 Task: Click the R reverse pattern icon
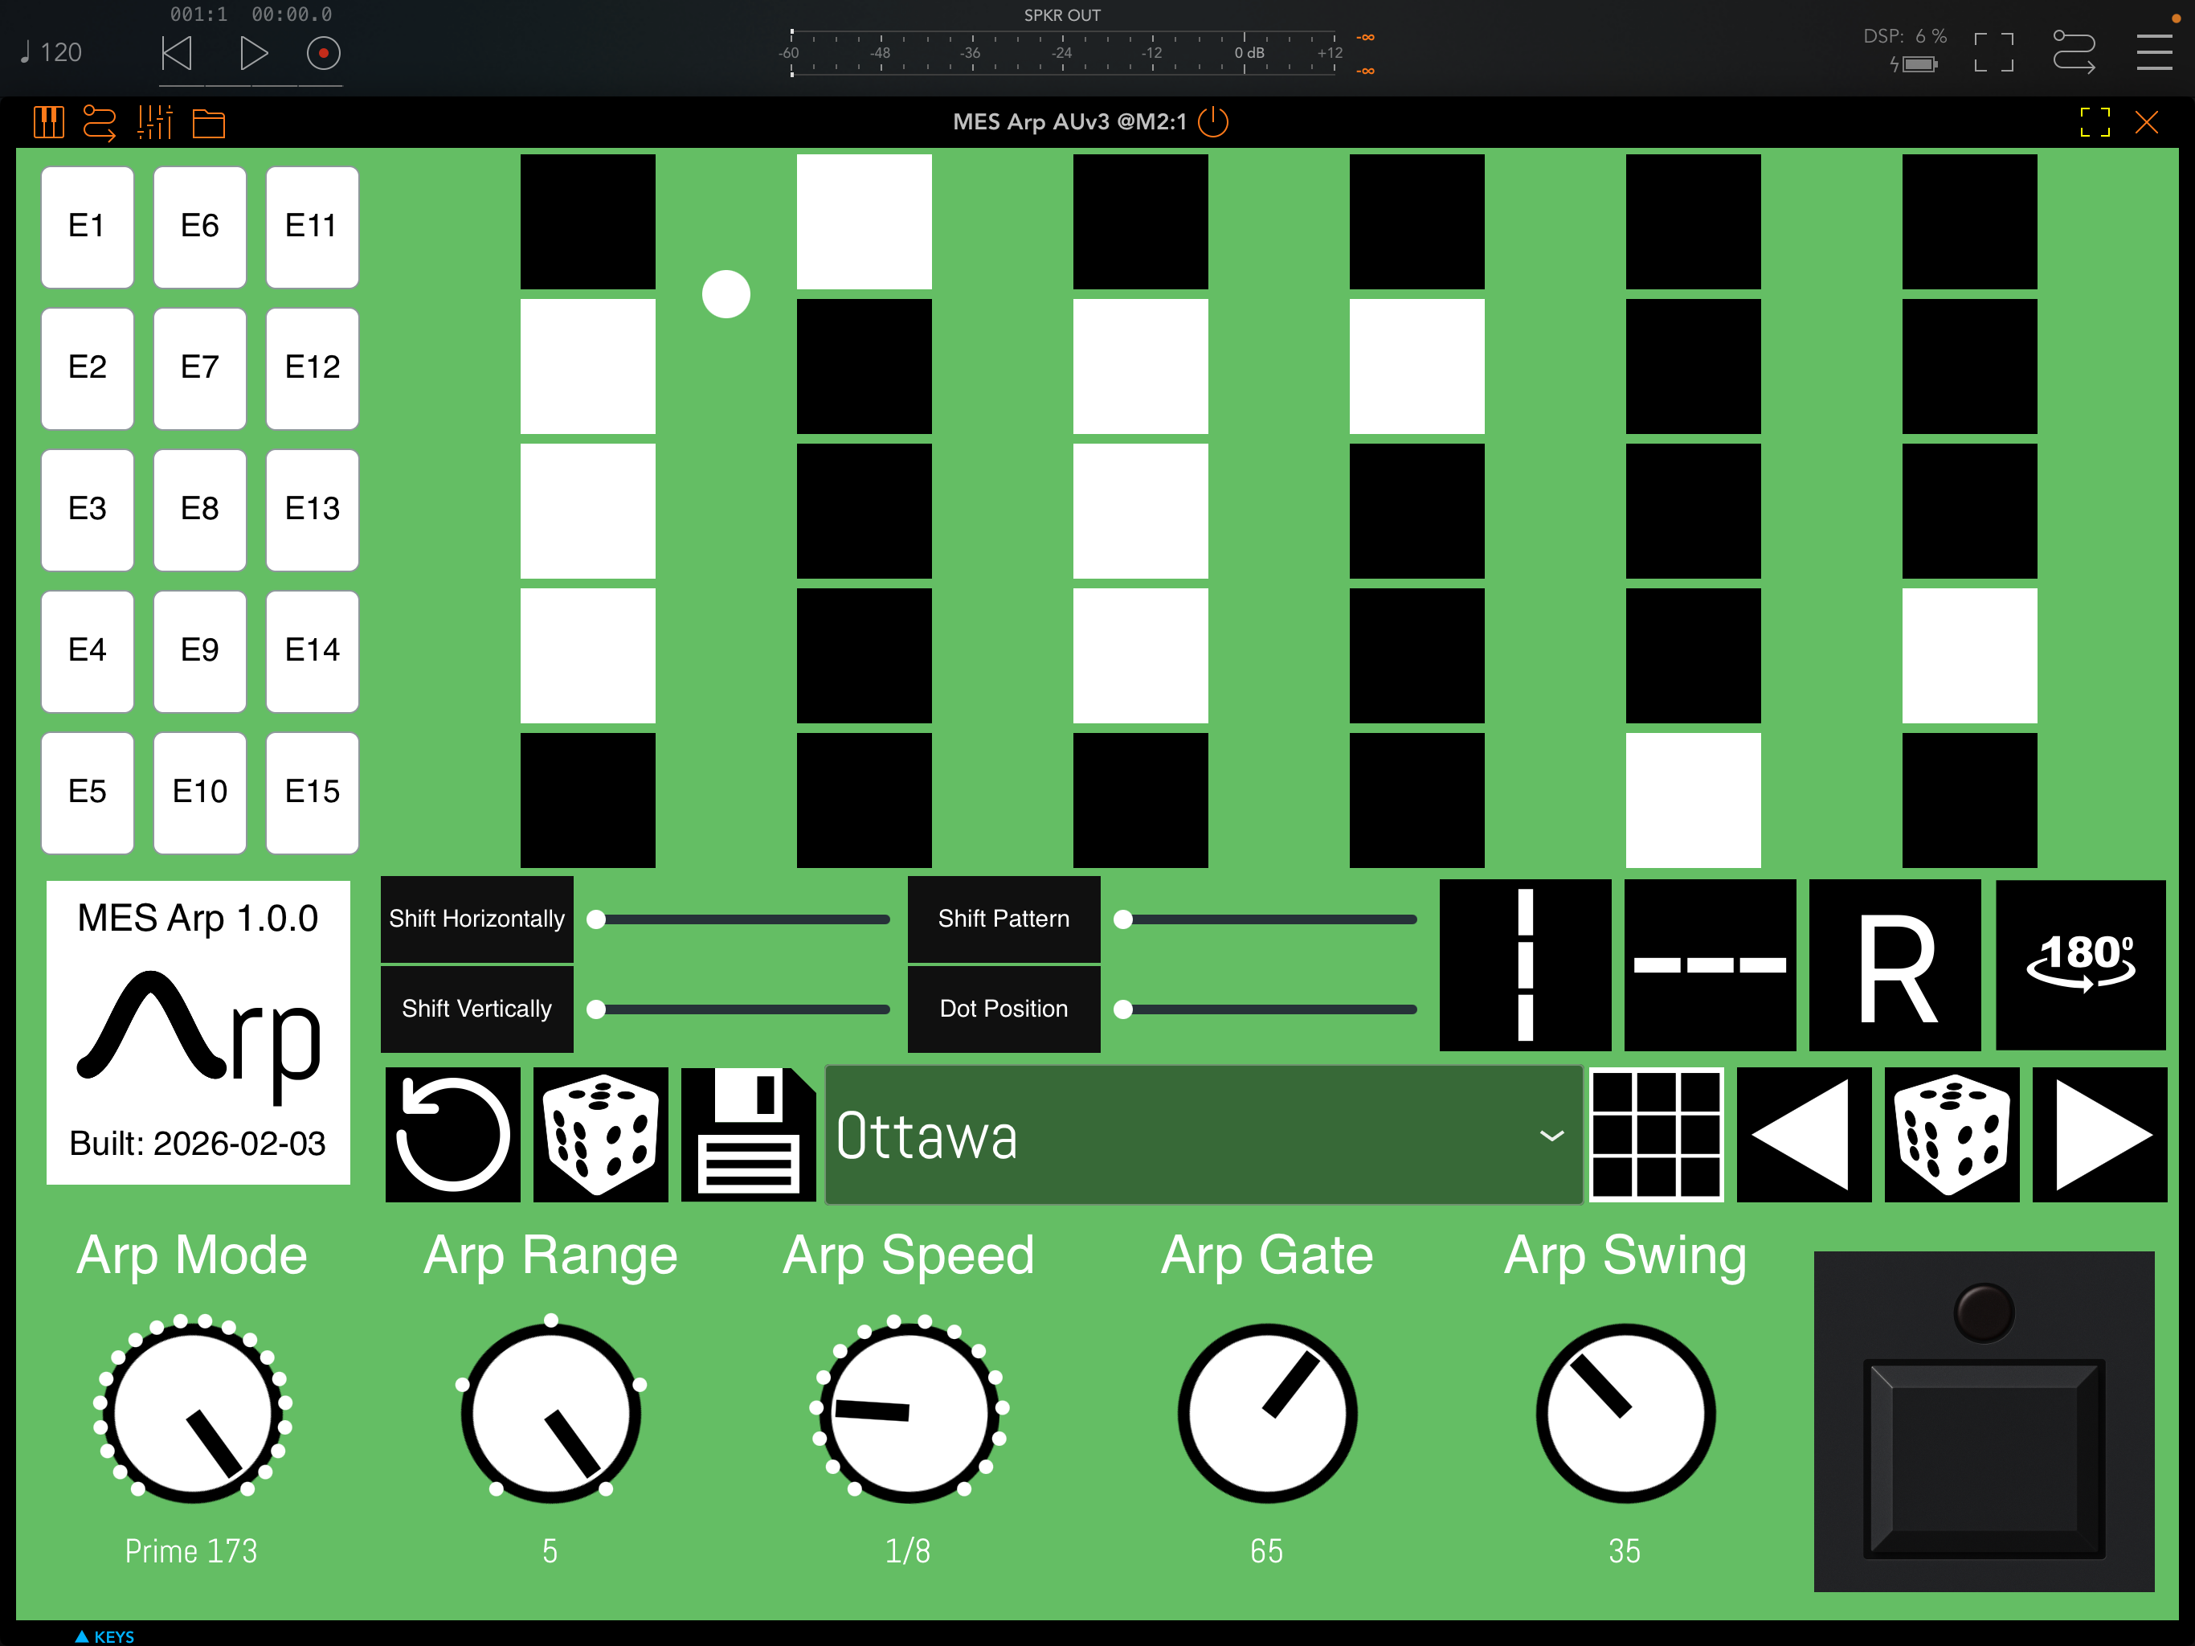coord(1895,965)
